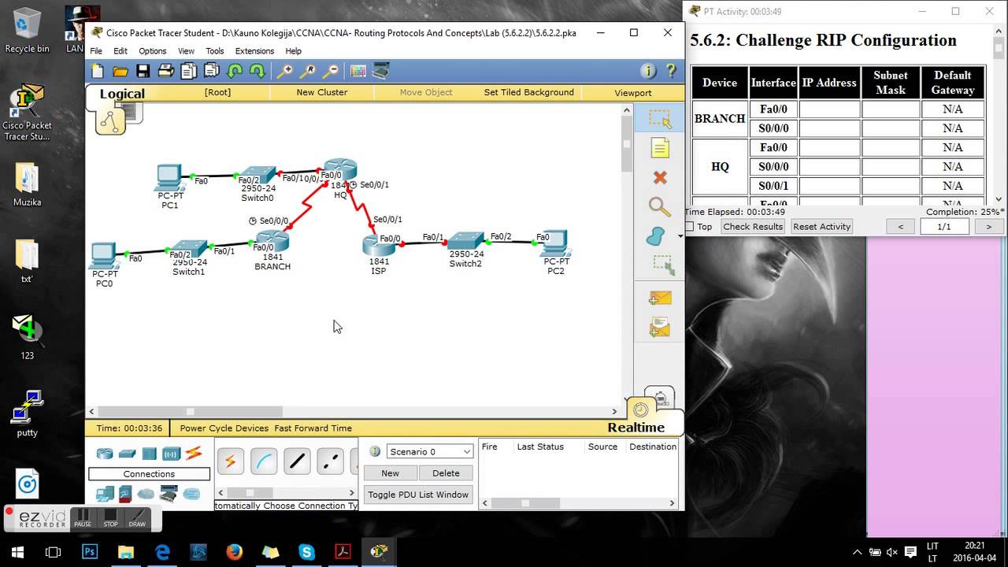Undo with the left green arrow

point(234,71)
